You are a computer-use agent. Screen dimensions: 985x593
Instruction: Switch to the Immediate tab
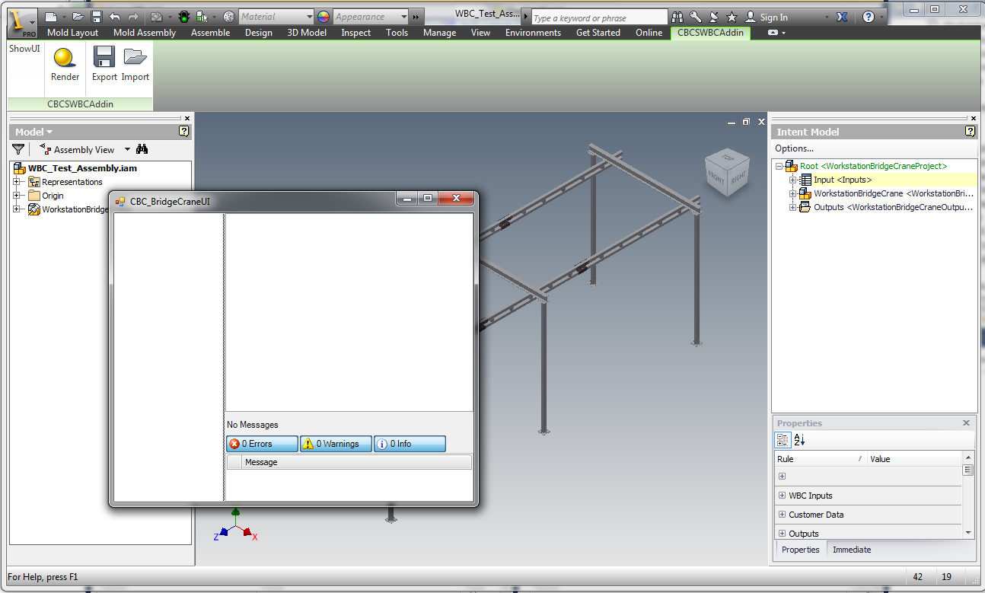(851, 550)
